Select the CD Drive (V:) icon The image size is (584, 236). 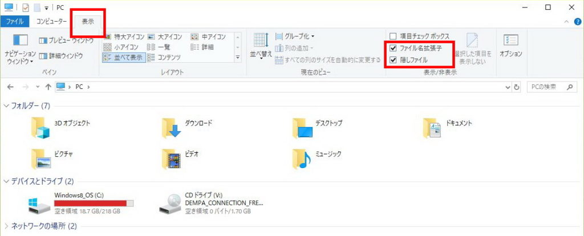[171, 203]
